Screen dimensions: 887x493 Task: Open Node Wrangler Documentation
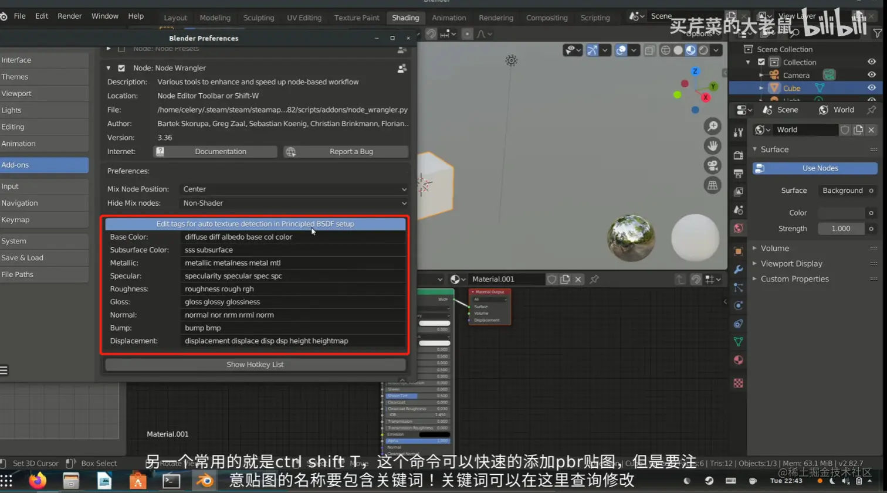(x=215, y=152)
